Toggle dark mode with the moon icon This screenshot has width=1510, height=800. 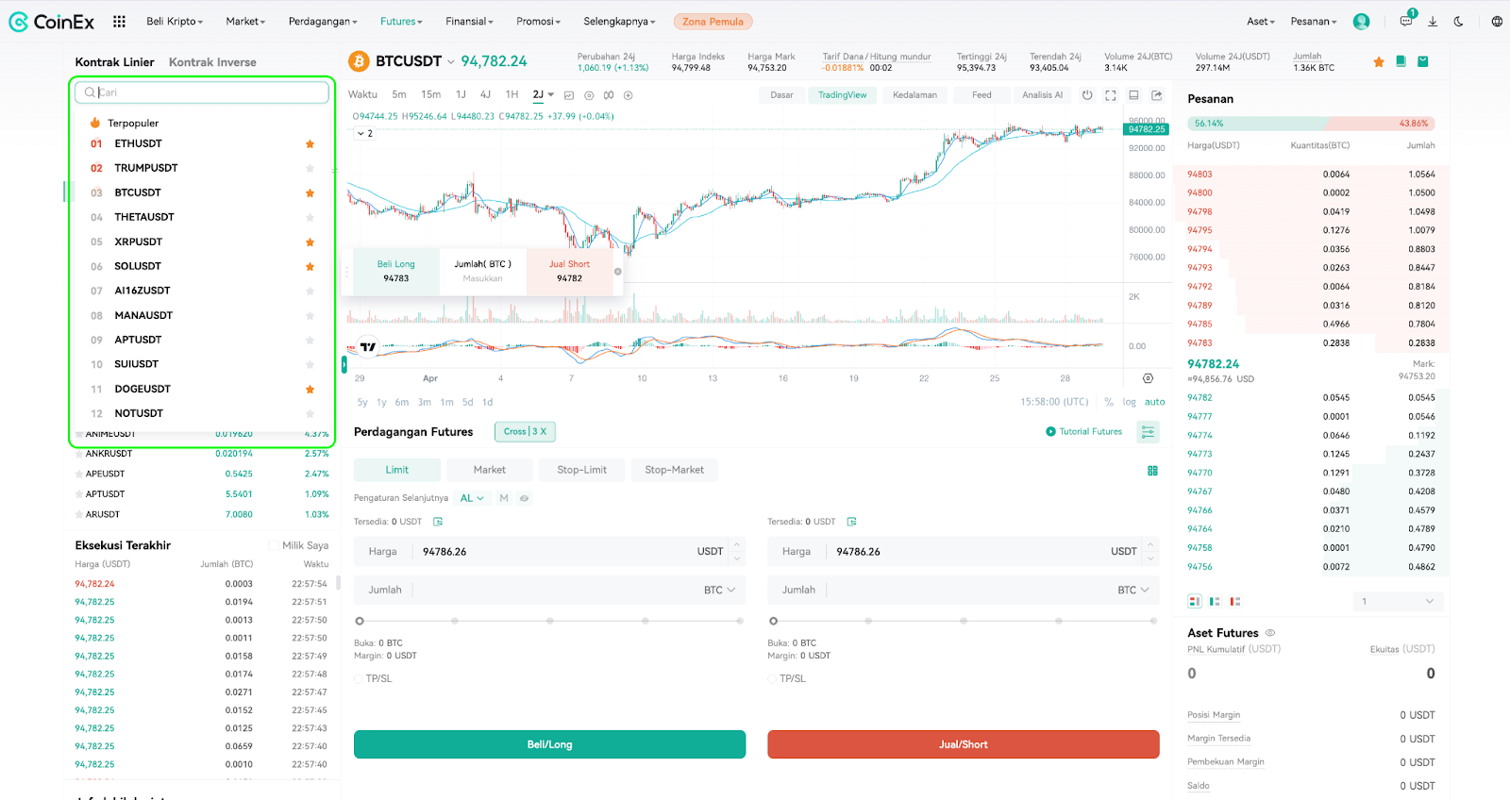coord(1458,21)
